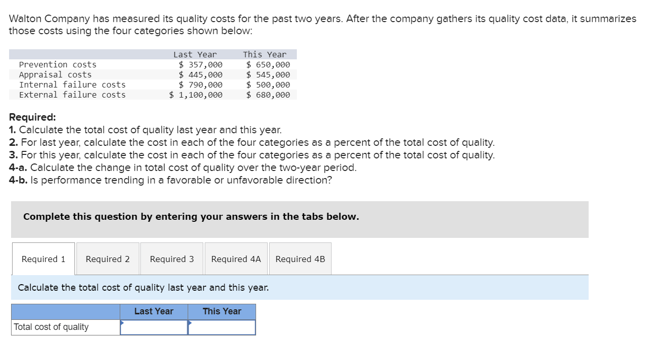Switch to the Required 3 tab
The image size is (646, 342).
(x=172, y=259)
